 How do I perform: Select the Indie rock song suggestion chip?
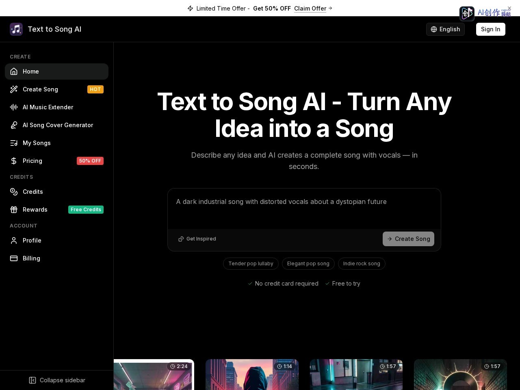(x=362, y=264)
